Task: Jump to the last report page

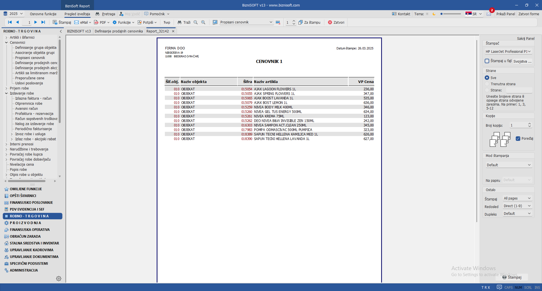Action: 43,22
